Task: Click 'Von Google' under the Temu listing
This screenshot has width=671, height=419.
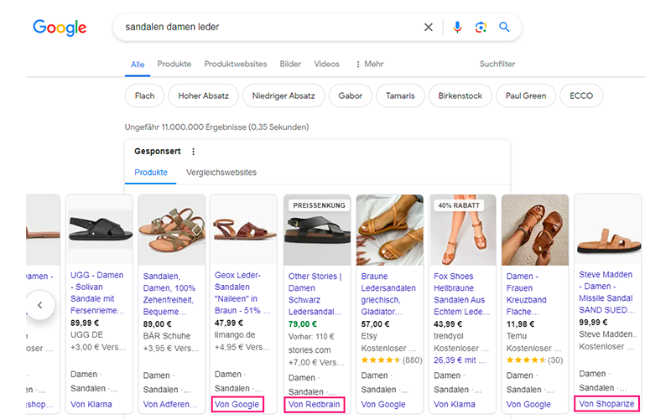Action: 528,404
